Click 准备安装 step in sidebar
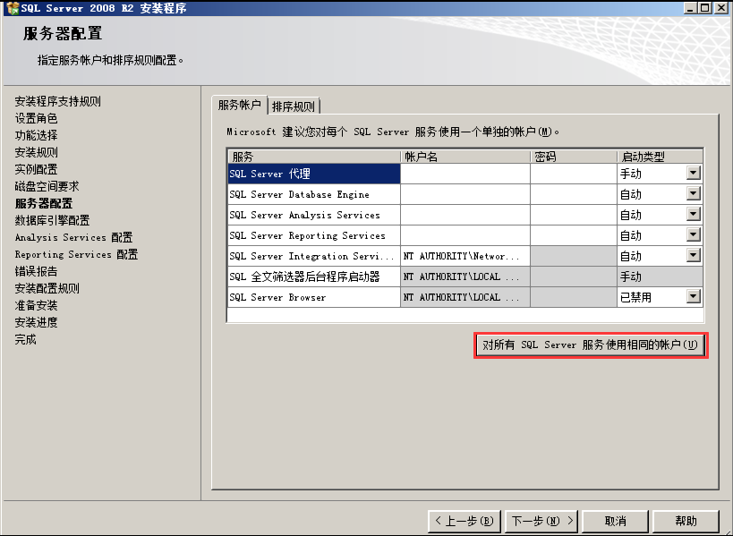The height and width of the screenshot is (536, 733). point(36,306)
